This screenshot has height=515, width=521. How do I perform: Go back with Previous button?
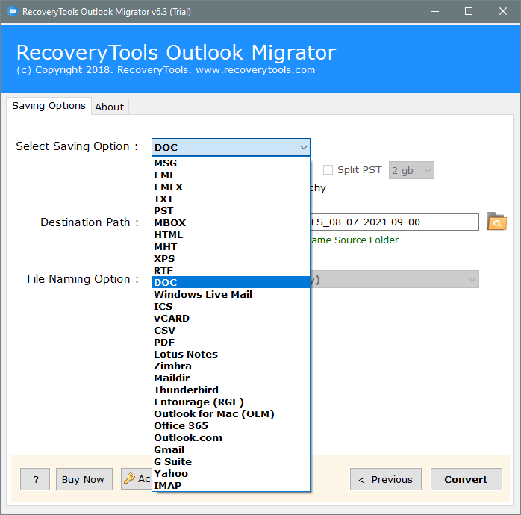tap(386, 479)
